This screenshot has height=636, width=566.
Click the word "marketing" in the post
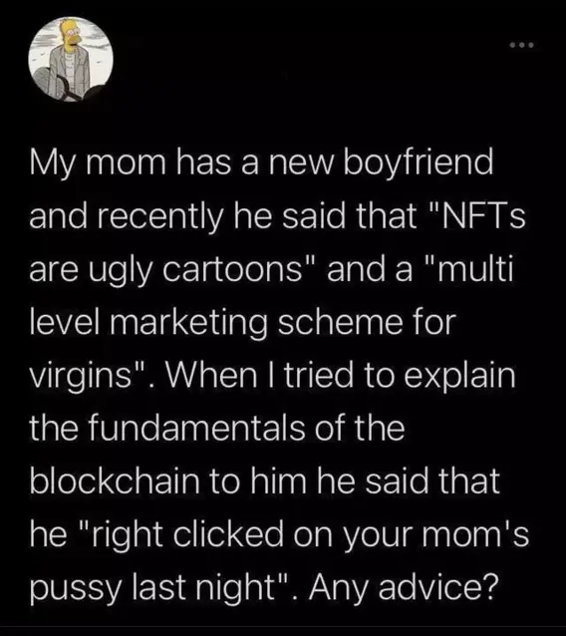[188, 323]
